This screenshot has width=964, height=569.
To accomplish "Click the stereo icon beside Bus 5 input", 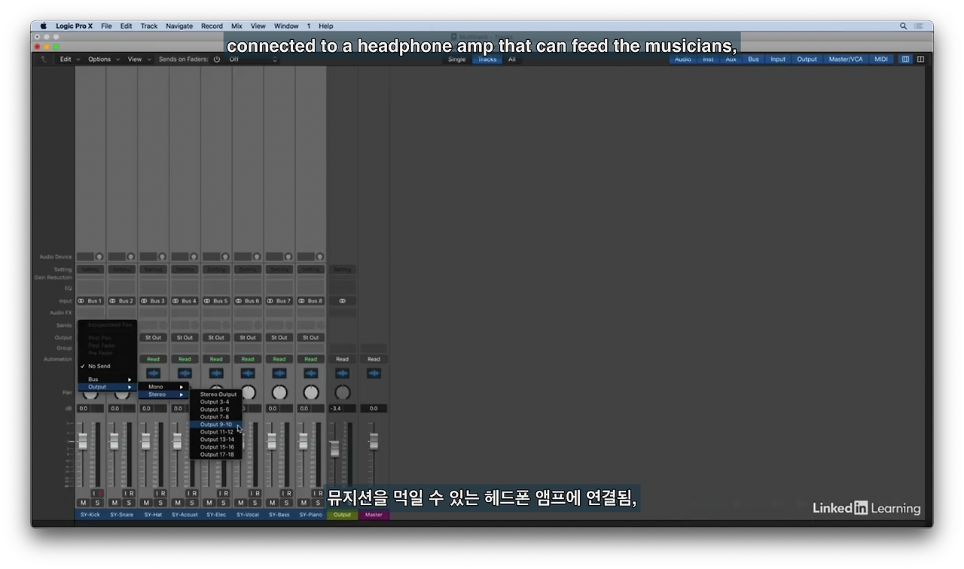I will pos(207,300).
